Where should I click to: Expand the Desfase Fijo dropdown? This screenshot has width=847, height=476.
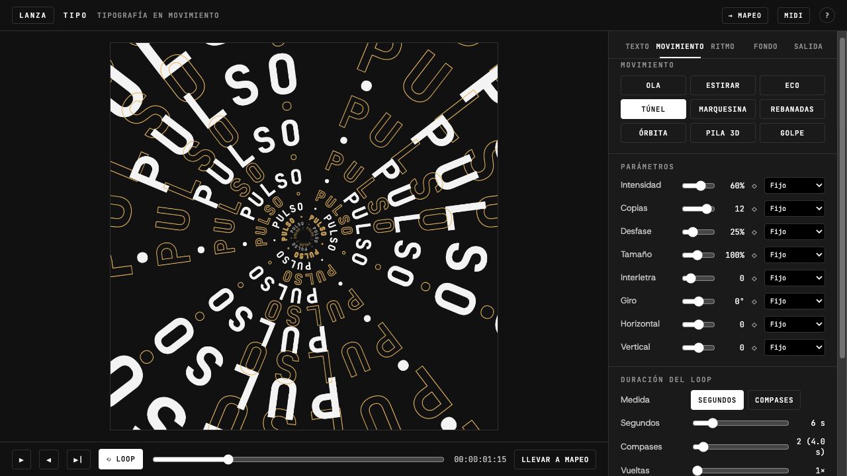tap(794, 232)
